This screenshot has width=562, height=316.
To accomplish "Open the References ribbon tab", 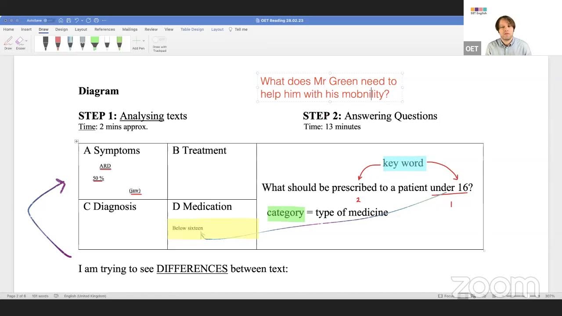I will [104, 29].
